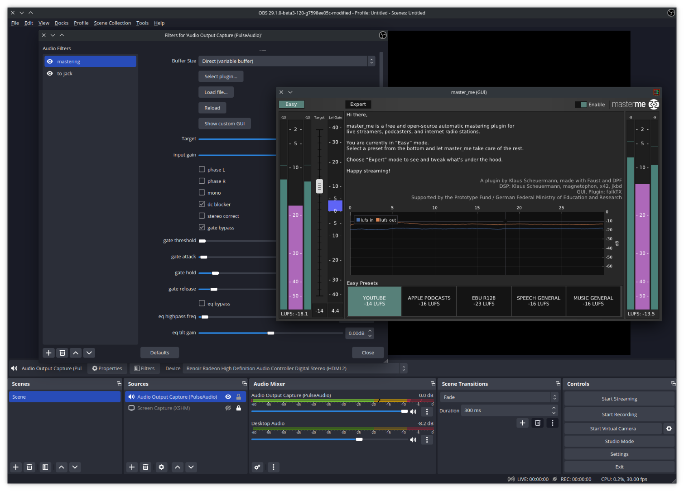Pop out the Scenes dock

point(119,384)
